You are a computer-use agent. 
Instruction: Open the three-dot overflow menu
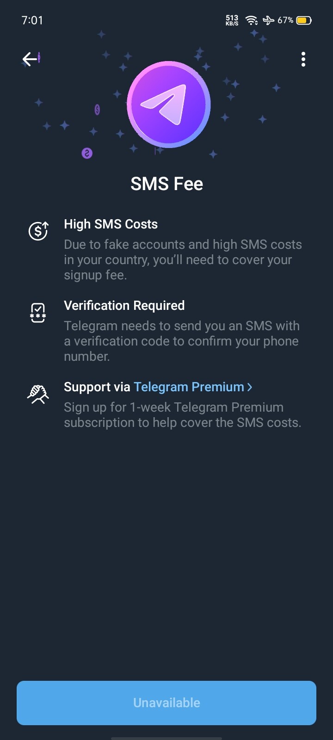click(303, 59)
